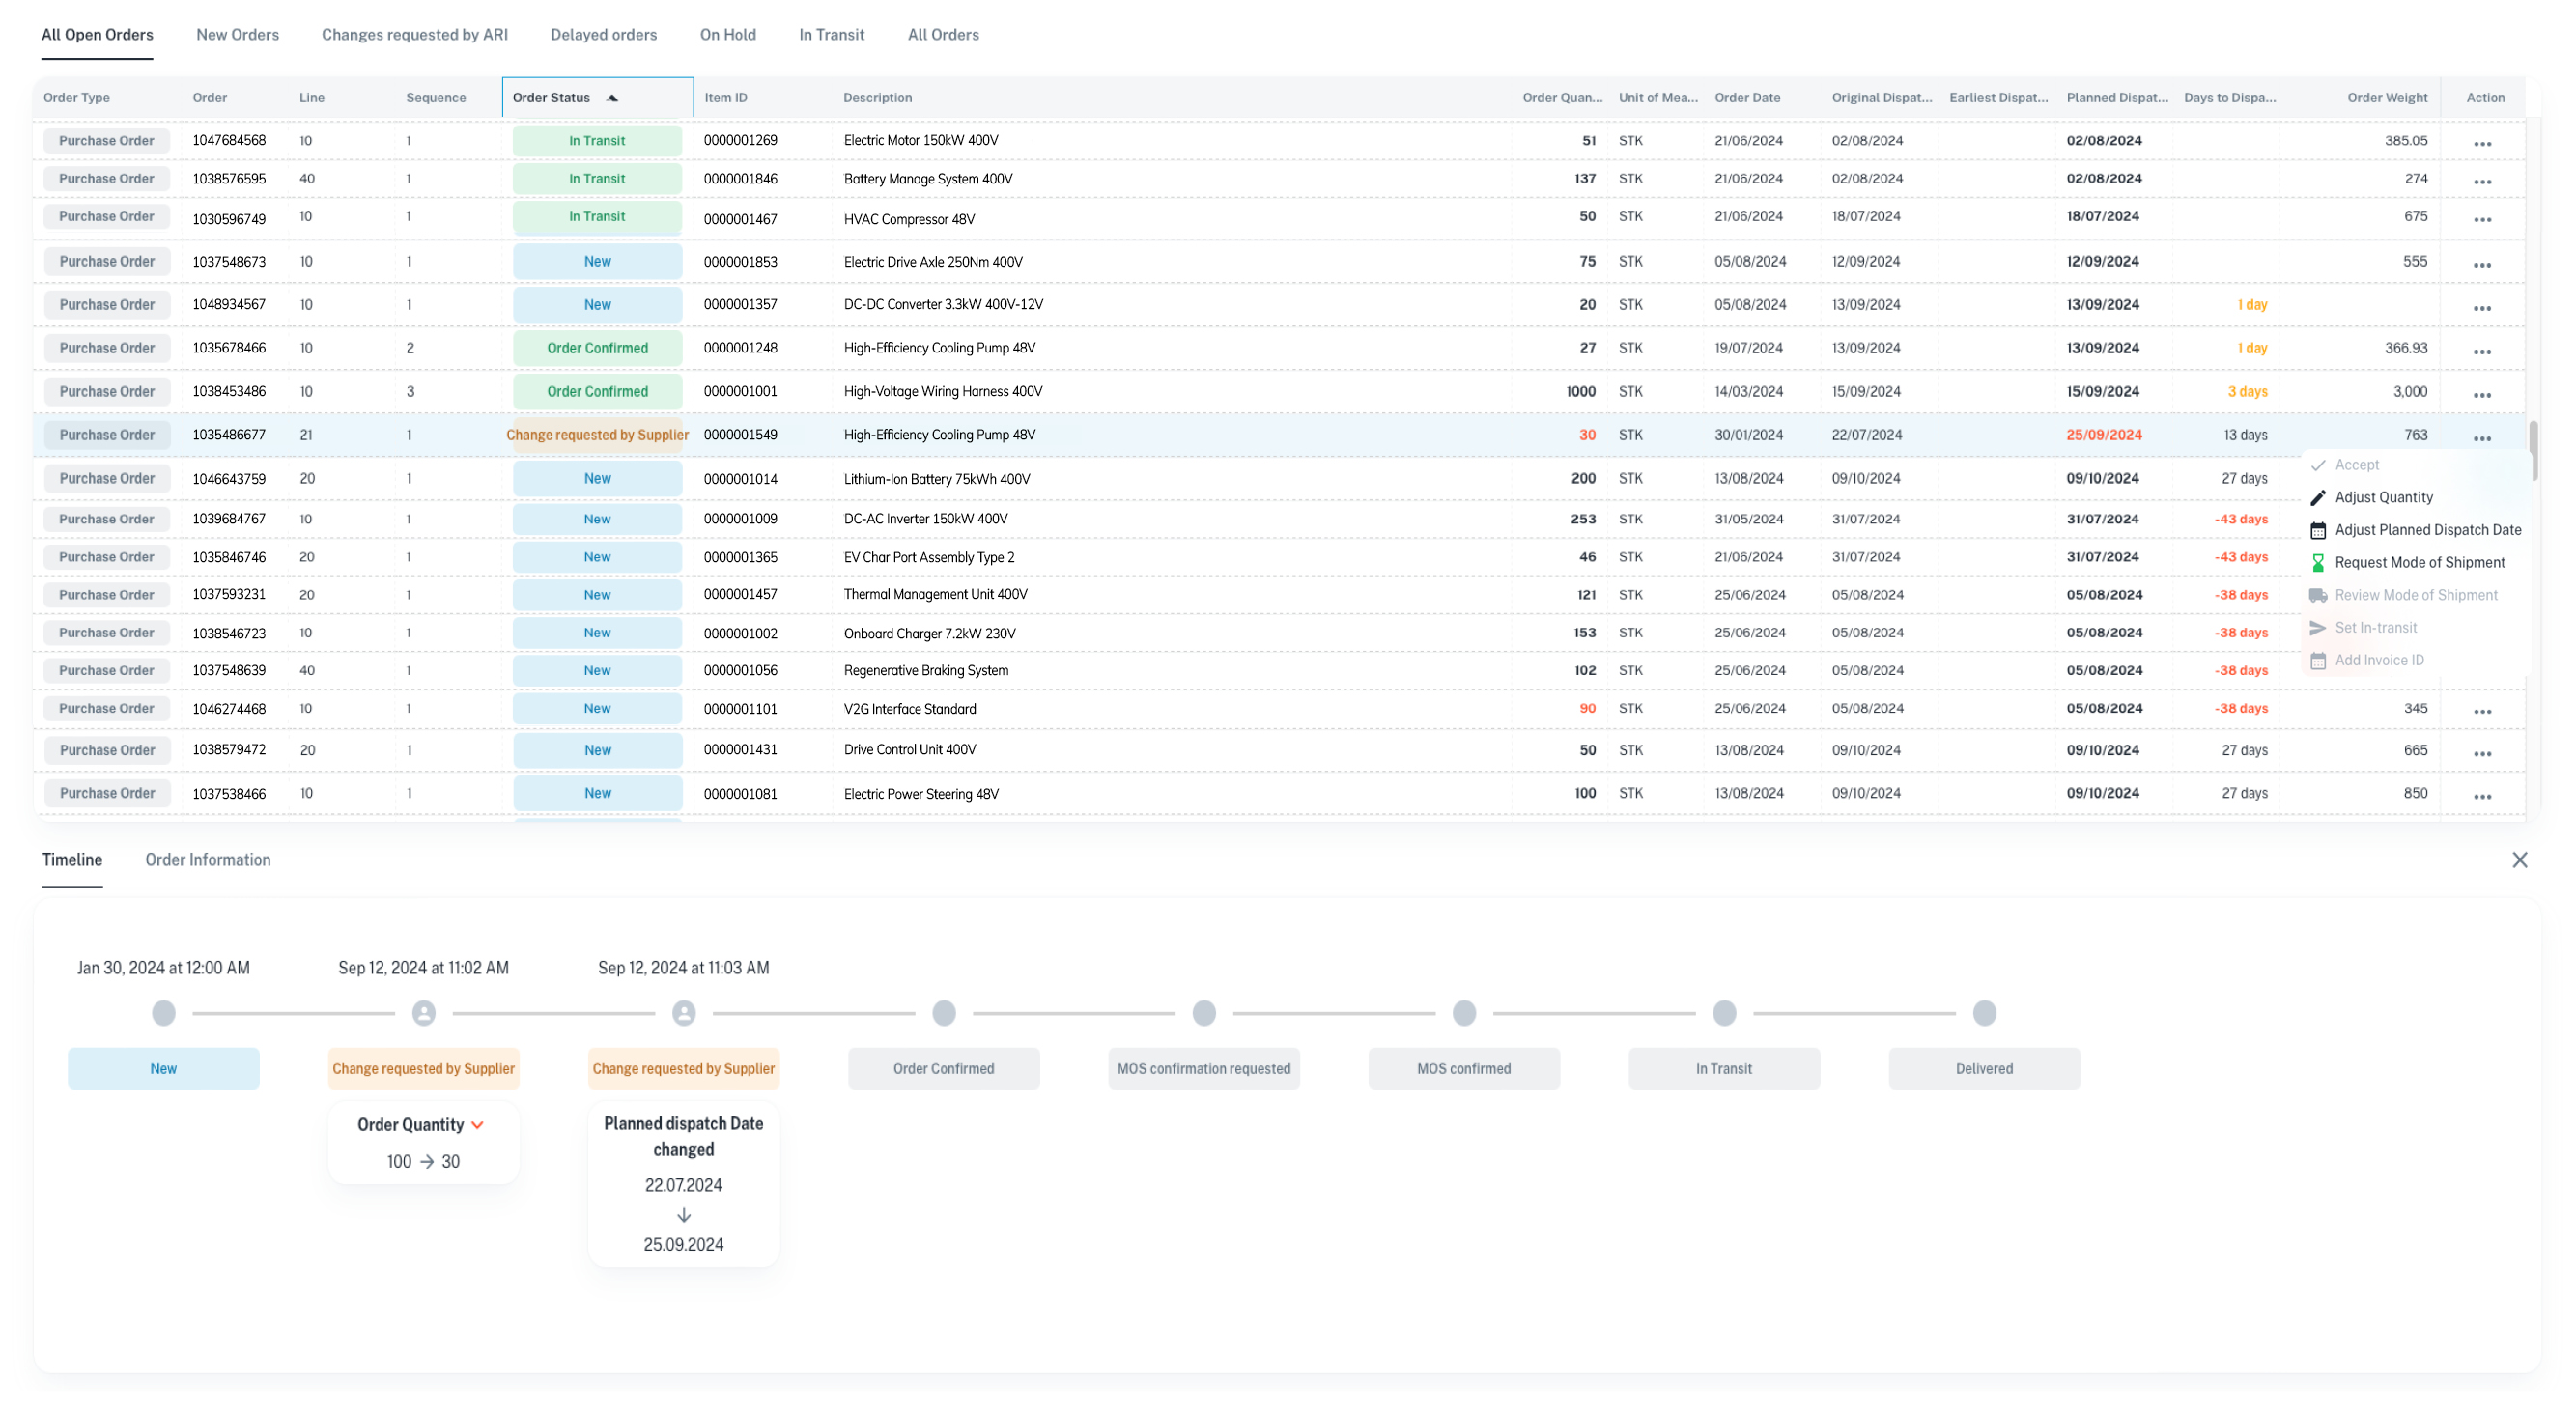This screenshot has height=1408, width=2576.
Task: Click the blue New timeline stage label
Action: click(x=164, y=1068)
